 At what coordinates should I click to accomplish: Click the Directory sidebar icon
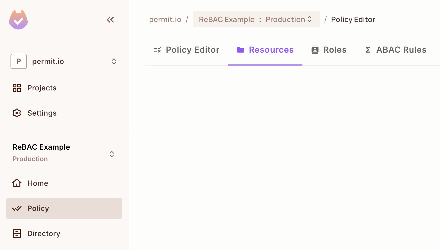(x=17, y=233)
